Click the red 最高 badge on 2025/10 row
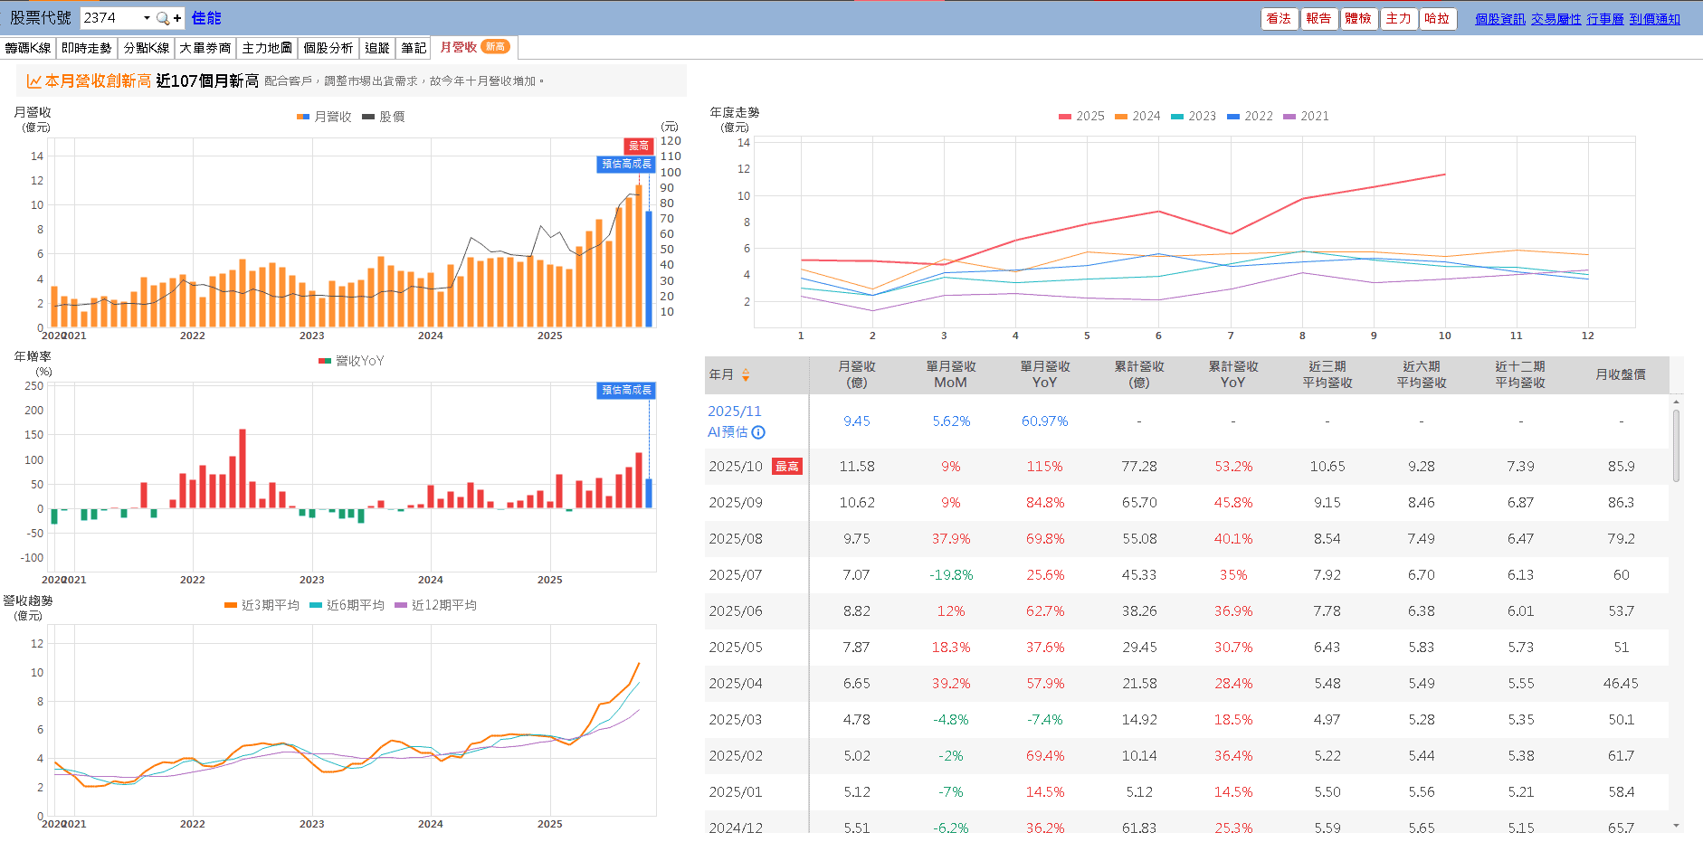Image resolution: width=1703 pixels, height=861 pixels. [x=786, y=467]
